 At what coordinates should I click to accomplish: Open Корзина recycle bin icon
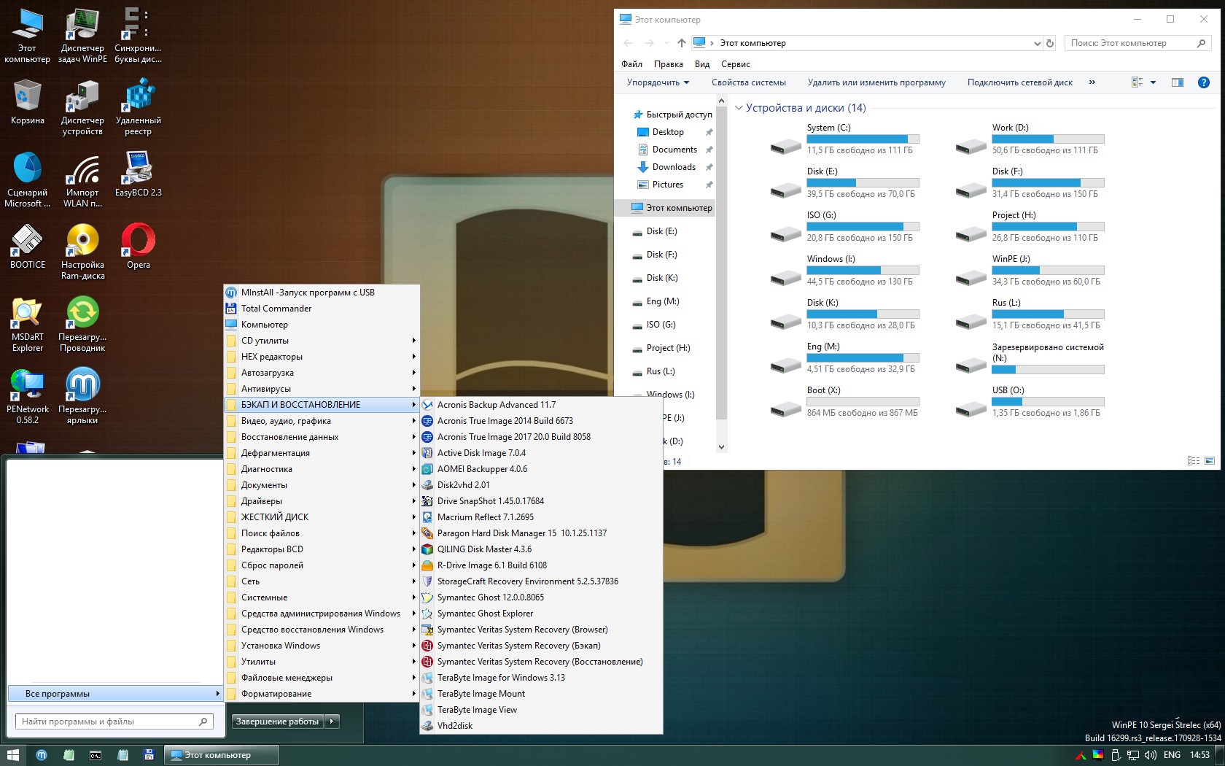coord(28,101)
